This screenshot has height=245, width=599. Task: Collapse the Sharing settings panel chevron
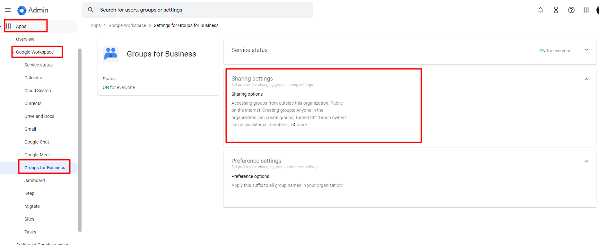pyautogui.click(x=586, y=79)
